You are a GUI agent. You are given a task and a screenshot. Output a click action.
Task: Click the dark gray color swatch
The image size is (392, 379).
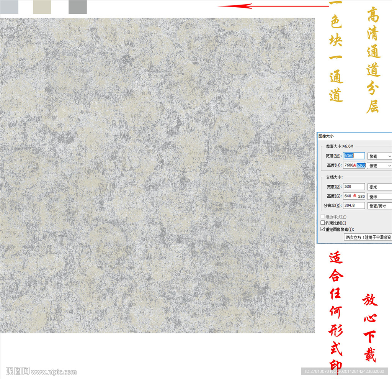[78, 7]
